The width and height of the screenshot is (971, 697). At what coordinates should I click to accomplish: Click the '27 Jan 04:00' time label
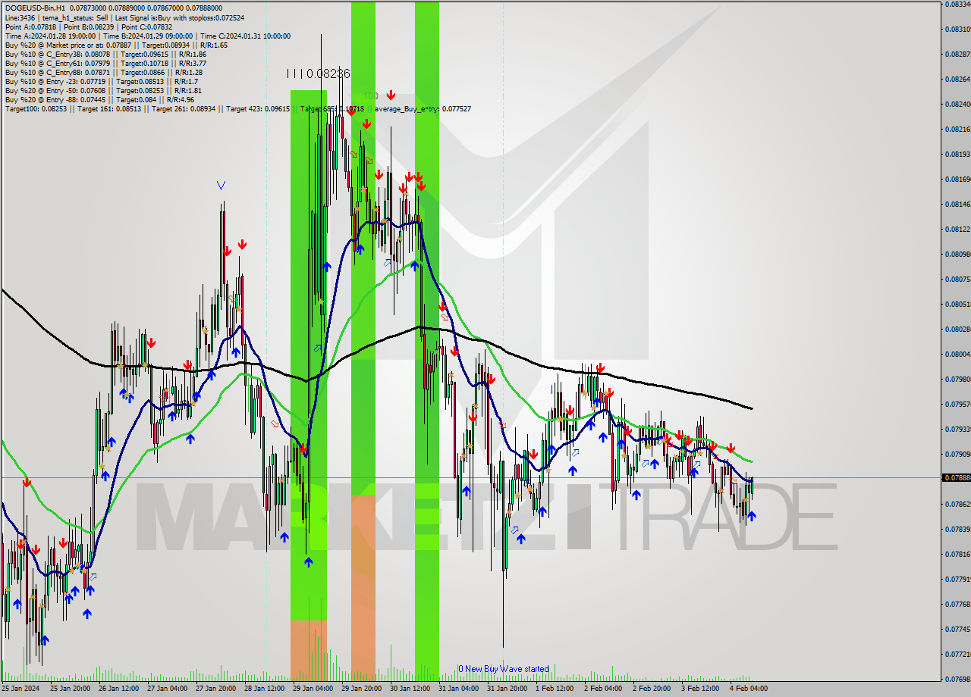click(x=167, y=689)
